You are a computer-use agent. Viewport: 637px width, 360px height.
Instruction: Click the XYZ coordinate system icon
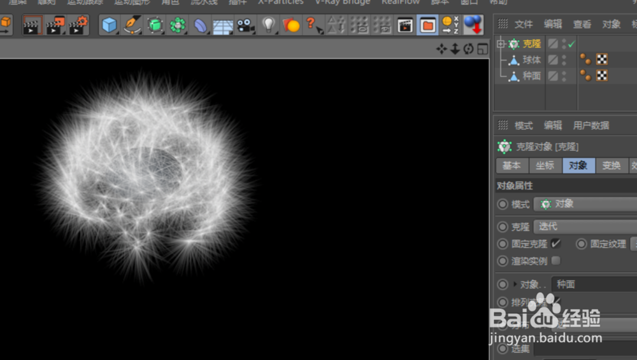click(x=450, y=25)
